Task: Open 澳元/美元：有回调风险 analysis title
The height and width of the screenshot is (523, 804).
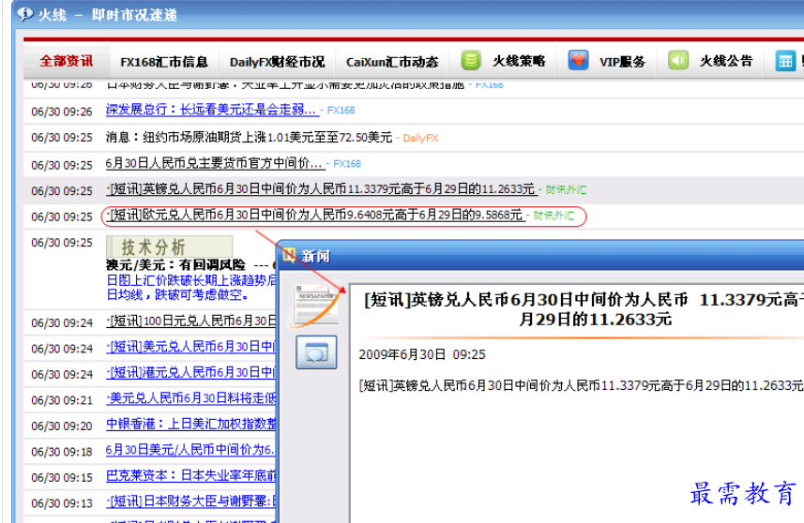Action: [175, 265]
